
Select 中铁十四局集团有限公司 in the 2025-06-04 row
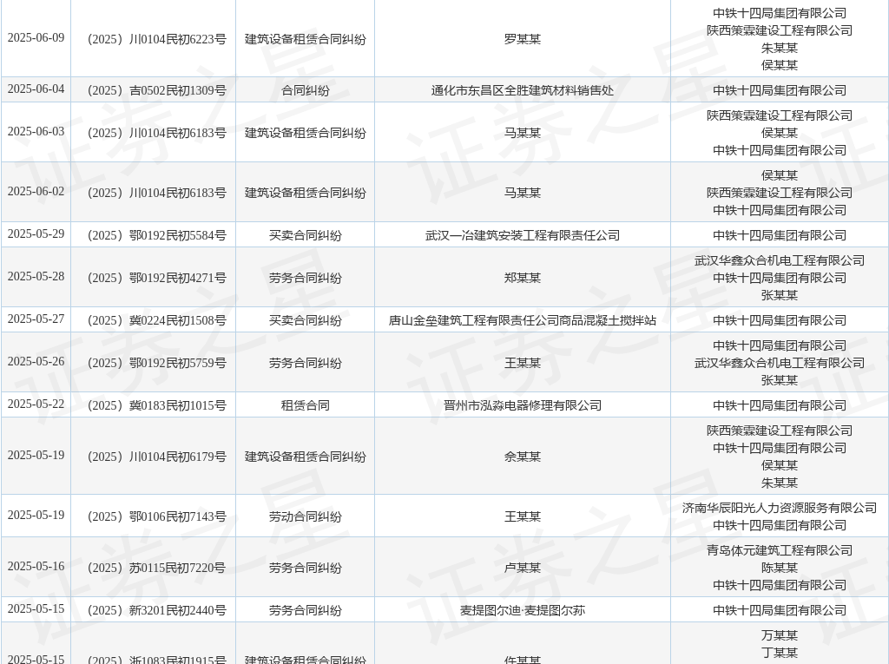tap(780, 90)
